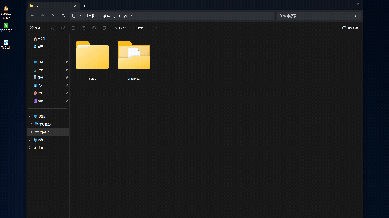
Task: Refresh the current folder view
Action: 63,16
